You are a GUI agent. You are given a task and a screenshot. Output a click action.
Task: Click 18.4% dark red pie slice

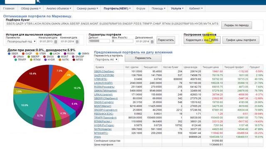pyautogui.click(x=36, y=77)
